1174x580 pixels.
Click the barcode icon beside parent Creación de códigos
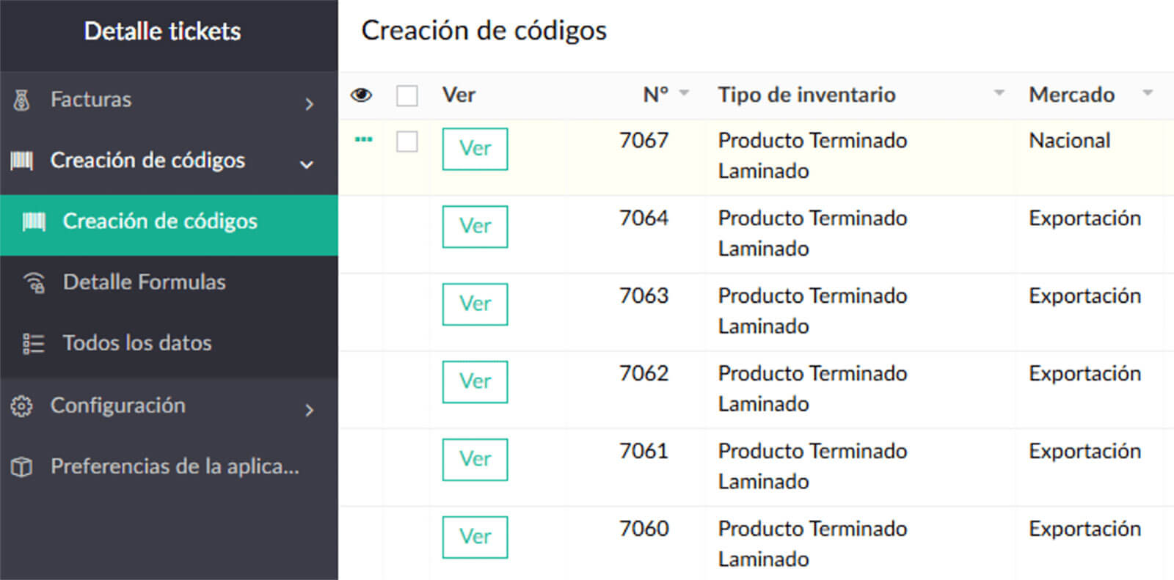pyautogui.click(x=22, y=161)
